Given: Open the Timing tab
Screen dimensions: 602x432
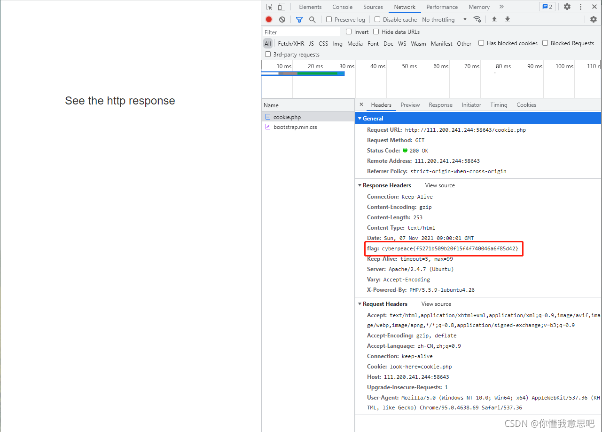Looking at the screenshot, I should tap(499, 105).
